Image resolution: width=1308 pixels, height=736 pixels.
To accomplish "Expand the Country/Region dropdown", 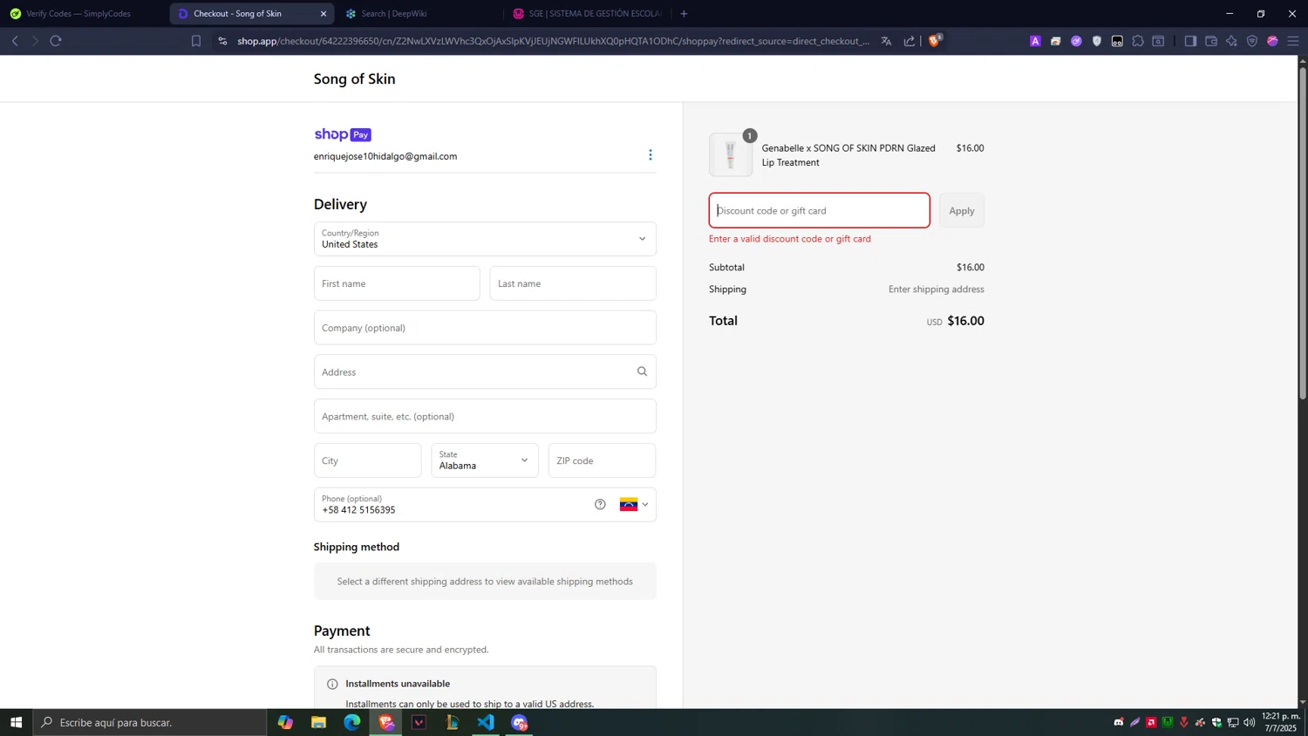I will click(485, 239).
